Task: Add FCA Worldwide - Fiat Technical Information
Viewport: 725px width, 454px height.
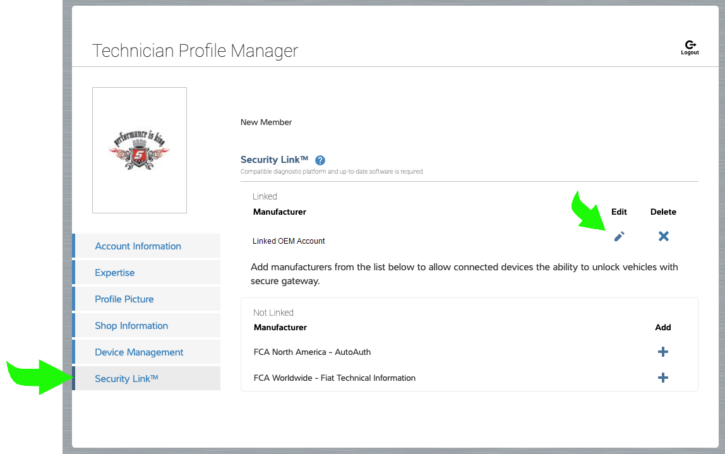Action: (663, 378)
